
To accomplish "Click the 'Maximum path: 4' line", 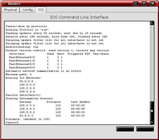I will click(18, 74).
